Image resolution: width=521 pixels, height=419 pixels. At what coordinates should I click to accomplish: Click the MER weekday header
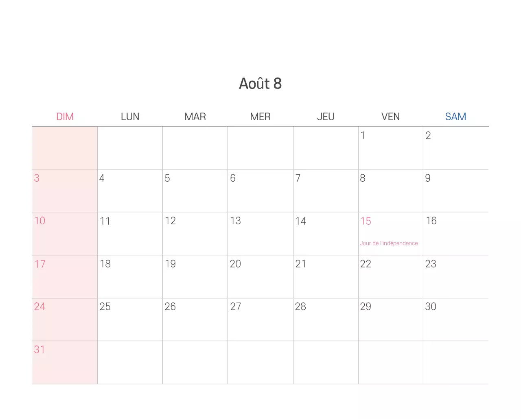[260, 117]
